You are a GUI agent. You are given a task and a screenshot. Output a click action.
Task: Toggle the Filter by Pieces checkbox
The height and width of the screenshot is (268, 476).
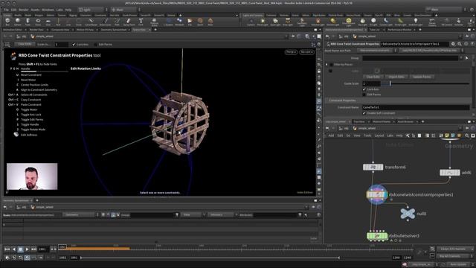point(331,65)
